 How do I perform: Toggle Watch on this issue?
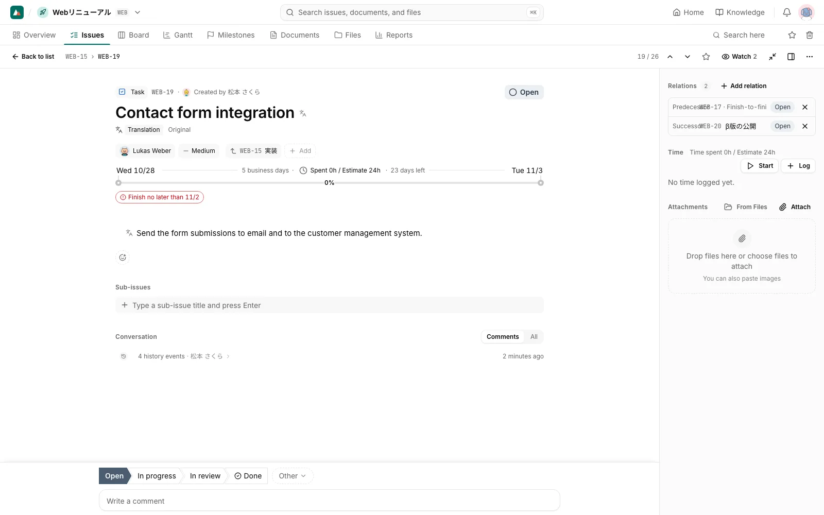pyautogui.click(x=739, y=57)
